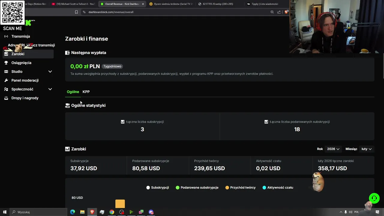Switch to the Tipply browser tab
This screenshot has width=384, height=216.
click(264, 4)
